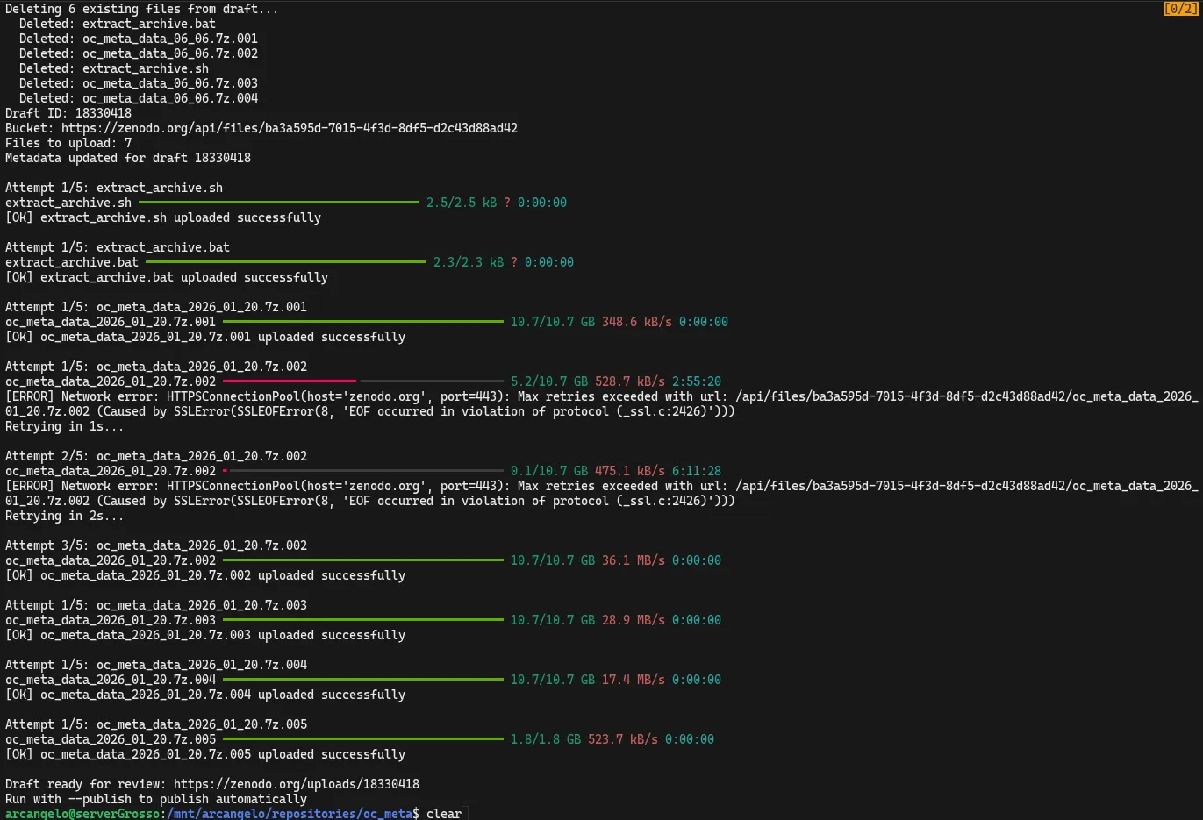
Task: Click the red failed progress bar for Attempt 1/5 .7z.002
Action: pyautogui.click(x=290, y=381)
